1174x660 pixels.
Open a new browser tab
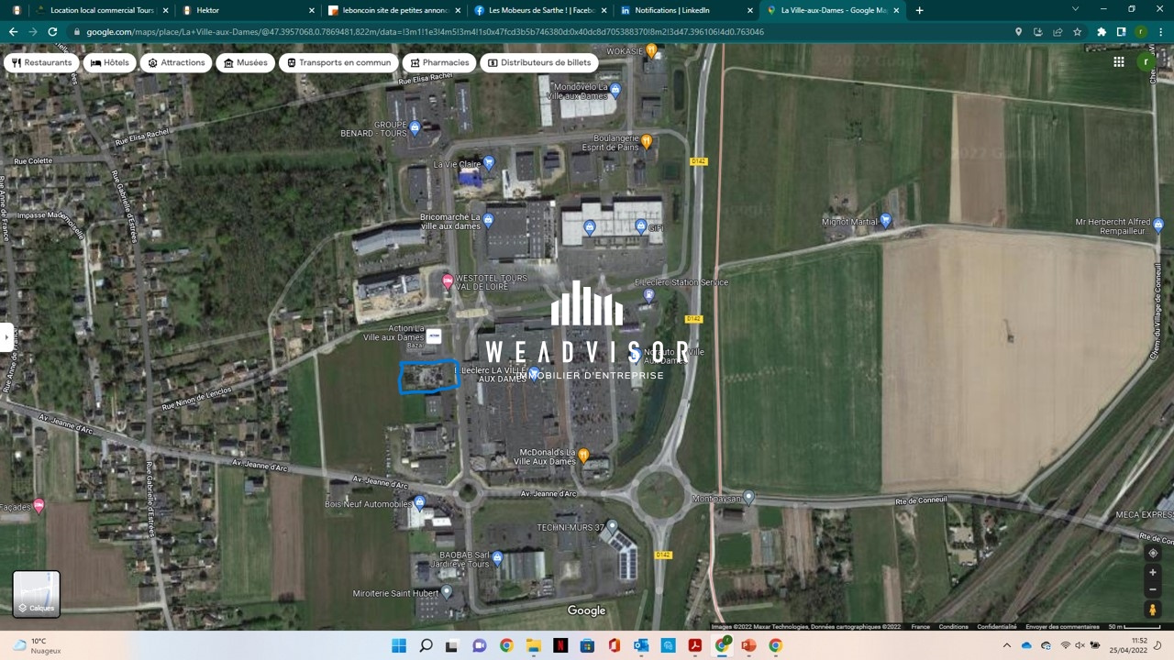(x=920, y=10)
